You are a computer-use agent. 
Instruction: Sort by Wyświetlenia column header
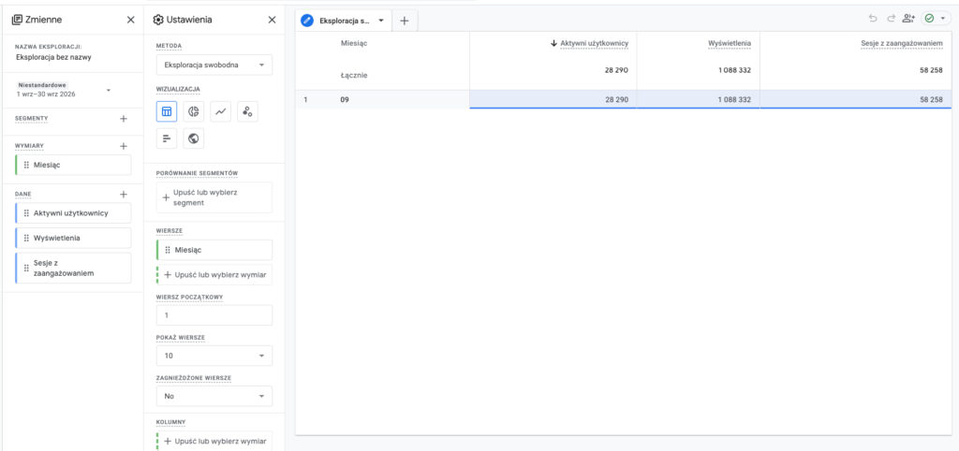(730, 43)
